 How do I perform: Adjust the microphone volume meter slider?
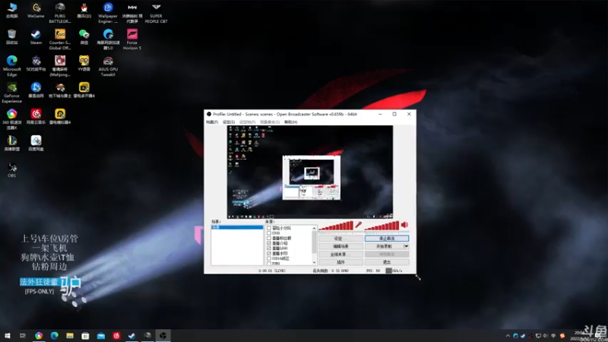[x=336, y=226]
